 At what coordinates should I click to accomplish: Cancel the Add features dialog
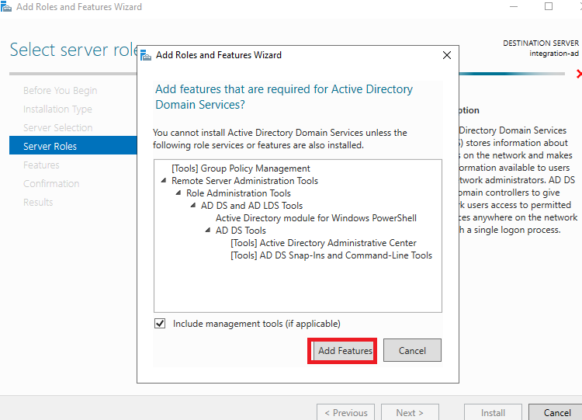[x=412, y=350]
